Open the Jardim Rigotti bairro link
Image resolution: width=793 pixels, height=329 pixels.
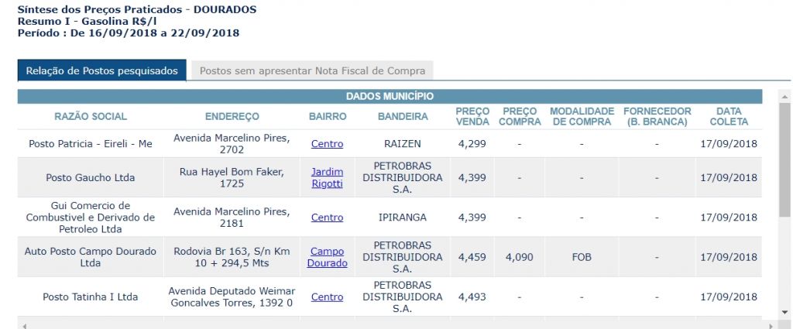[328, 178]
